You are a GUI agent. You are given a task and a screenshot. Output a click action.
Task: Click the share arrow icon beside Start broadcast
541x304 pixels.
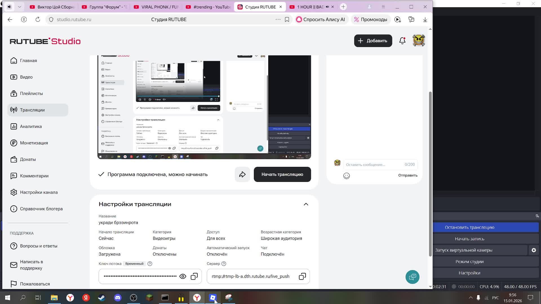click(242, 175)
